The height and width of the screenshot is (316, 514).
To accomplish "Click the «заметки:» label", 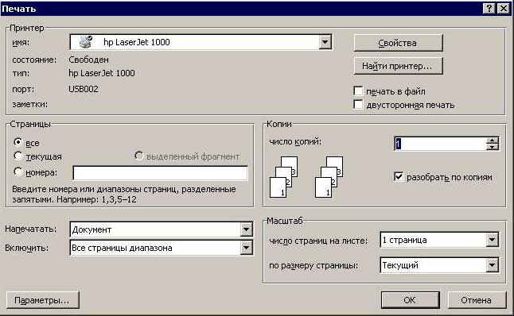I will click(29, 104).
